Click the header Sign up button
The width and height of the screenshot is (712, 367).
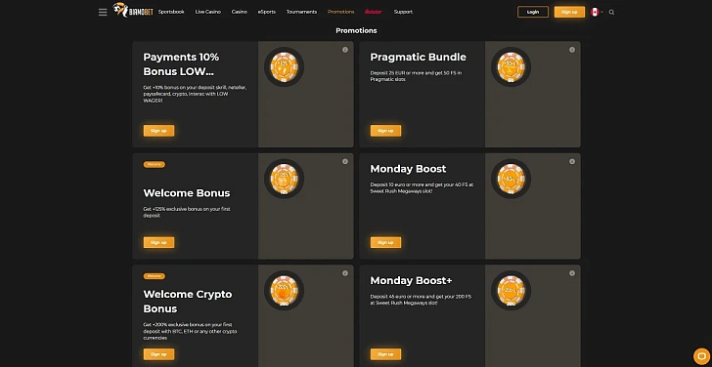tap(569, 13)
